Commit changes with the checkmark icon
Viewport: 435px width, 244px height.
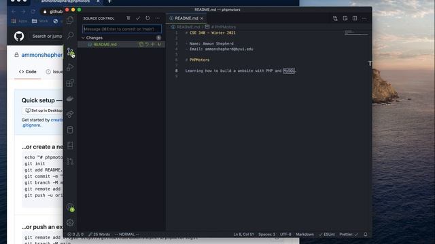(138, 18)
